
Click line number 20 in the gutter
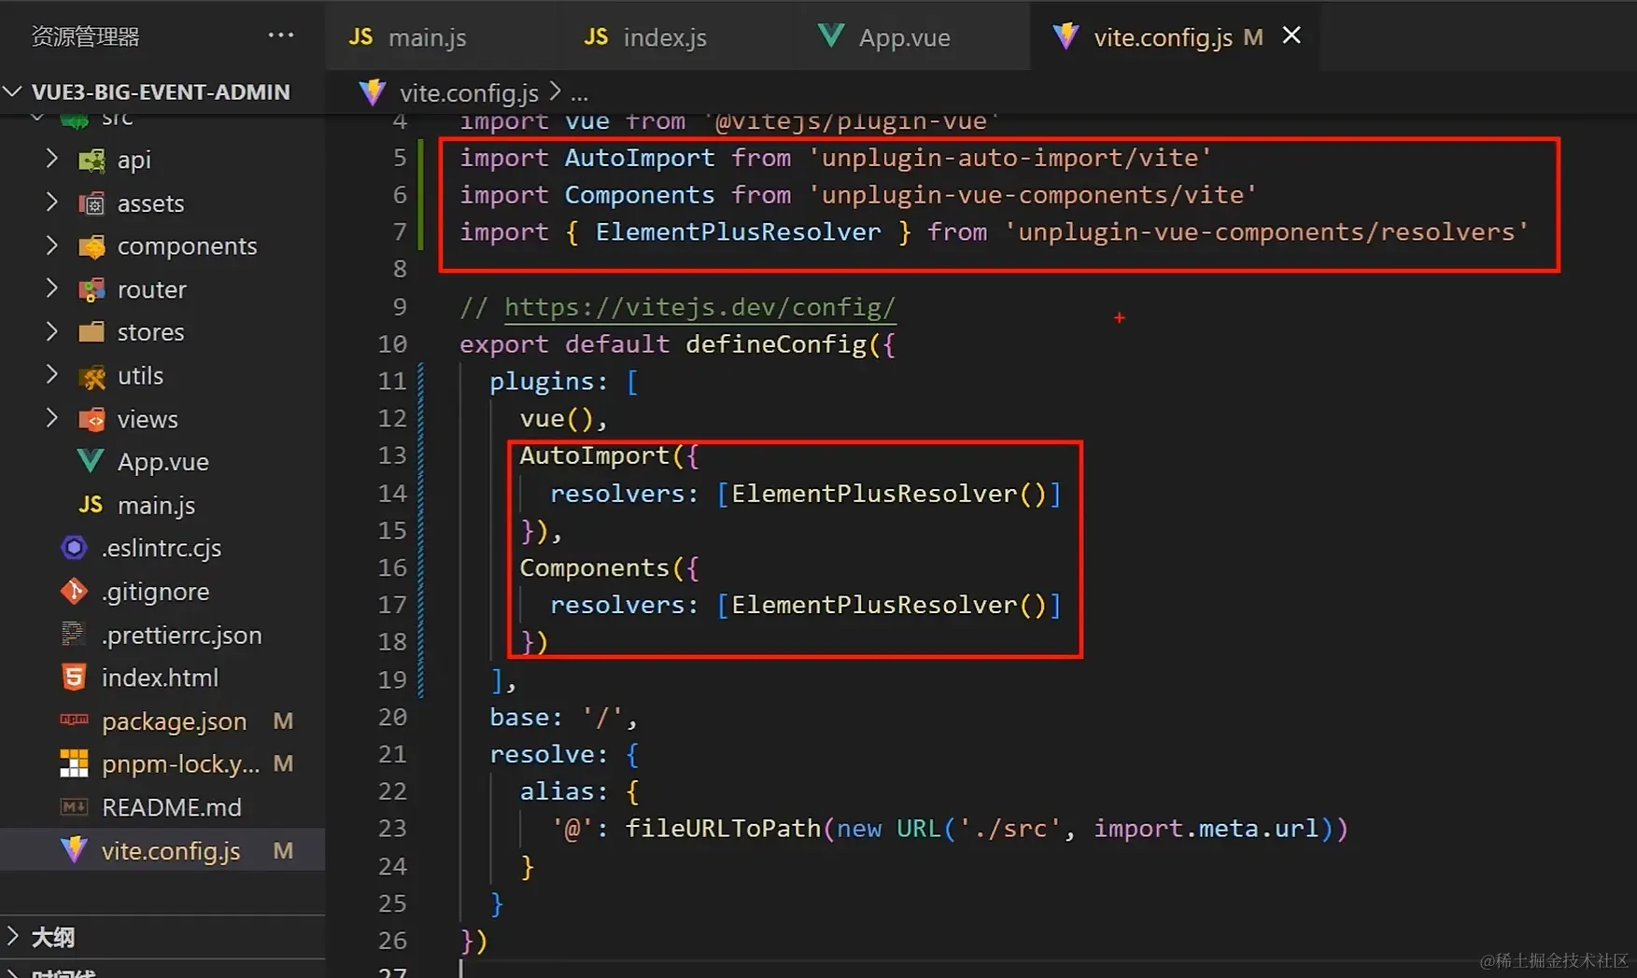(x=392, y=717)
